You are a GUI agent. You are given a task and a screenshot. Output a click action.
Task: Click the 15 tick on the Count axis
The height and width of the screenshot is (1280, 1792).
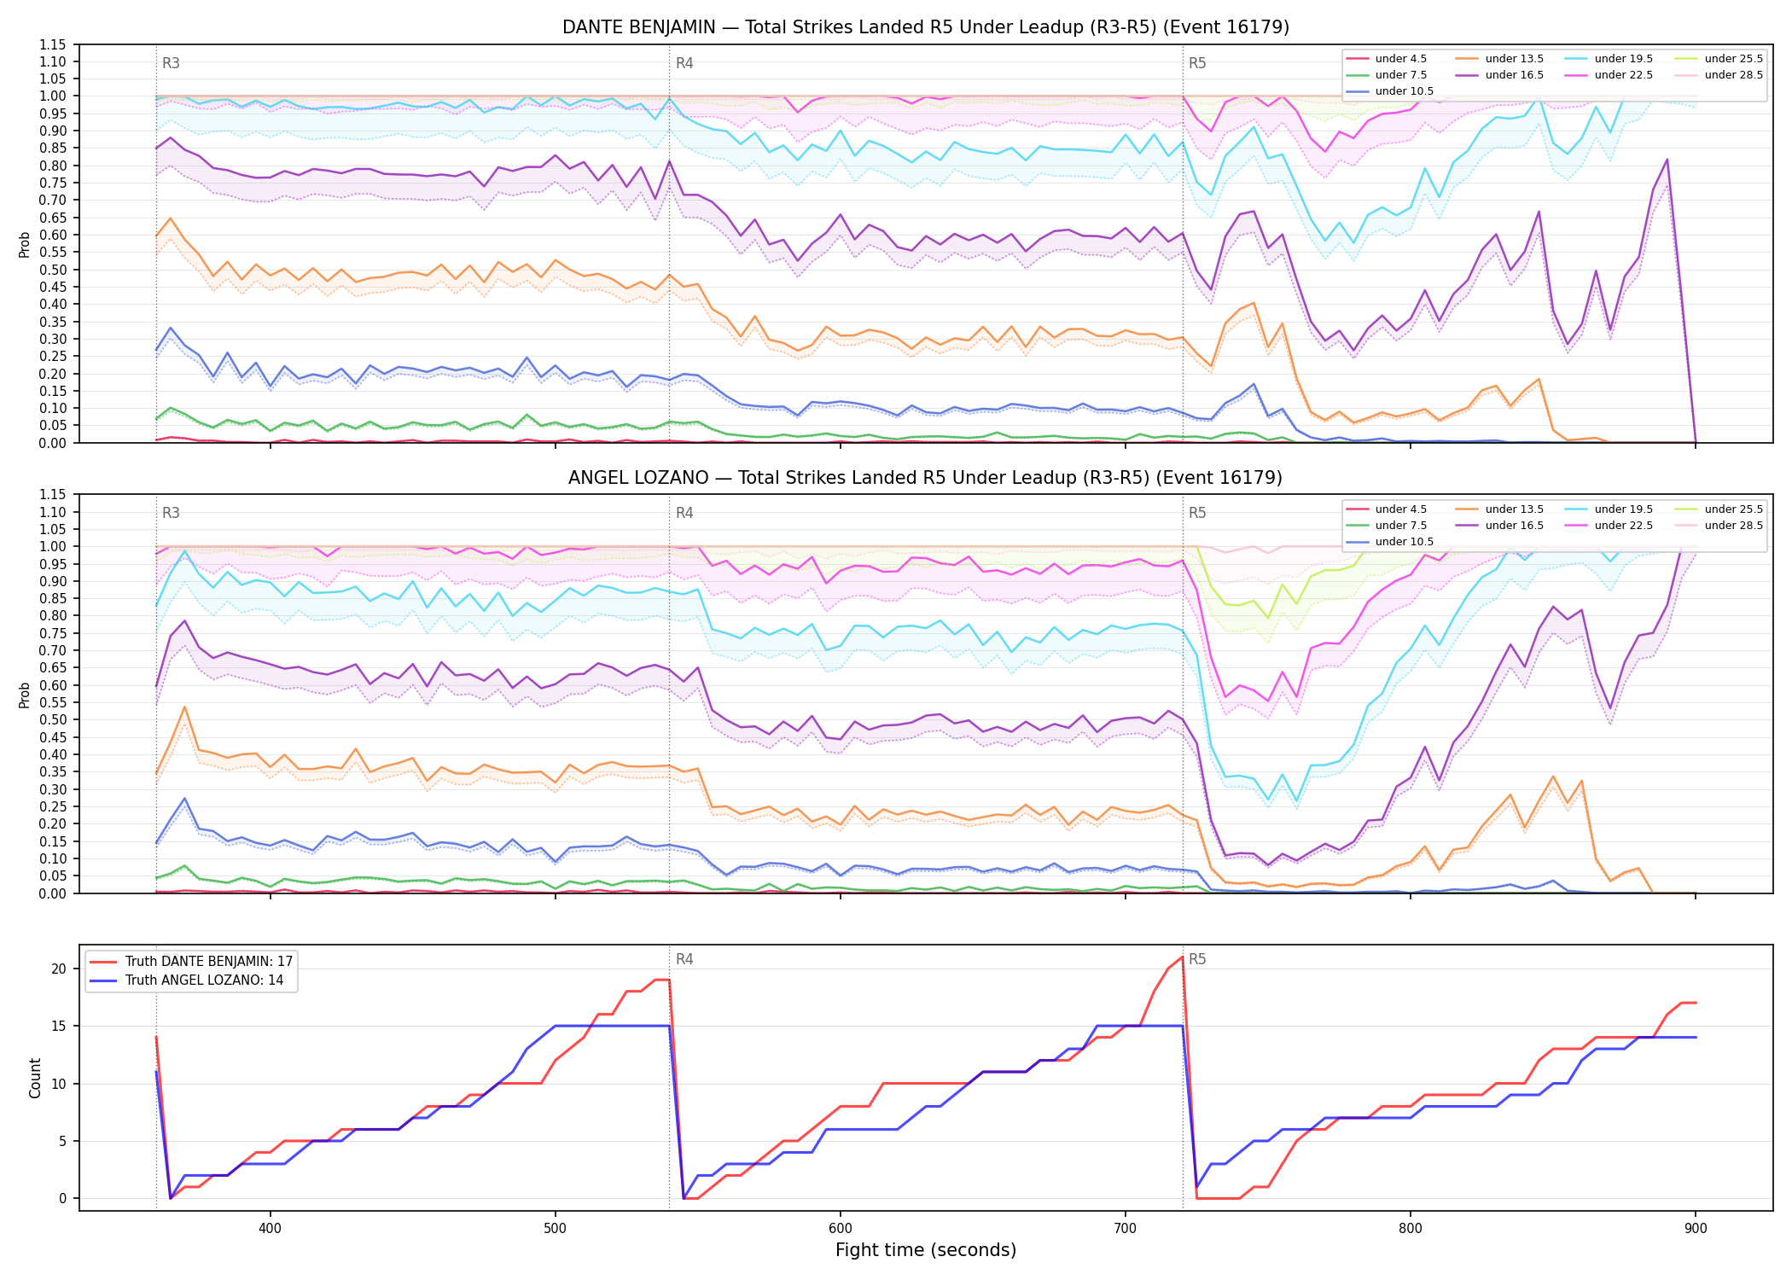[59, 1026]
